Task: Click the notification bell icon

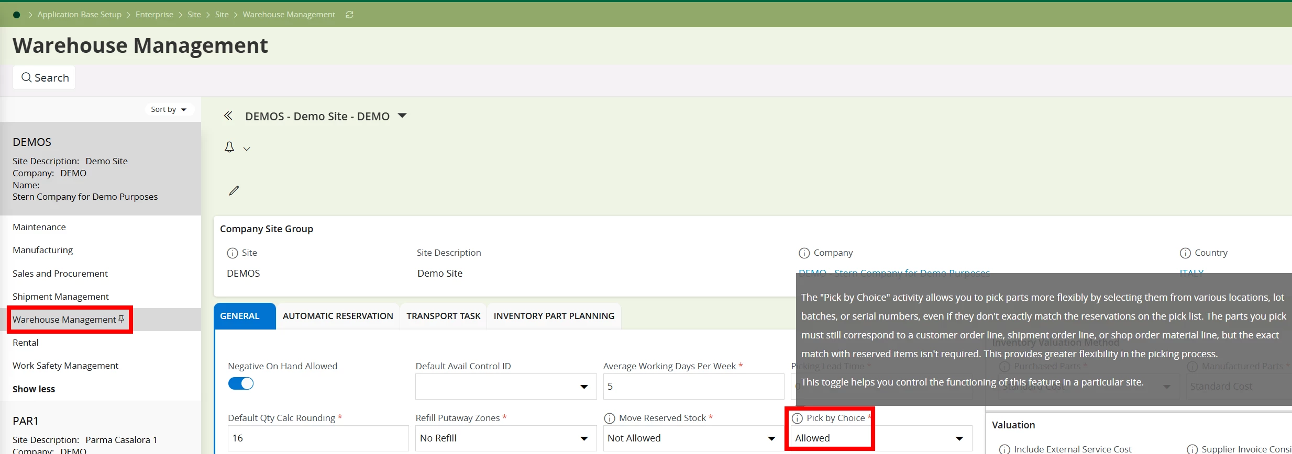Action: [229, 147]
